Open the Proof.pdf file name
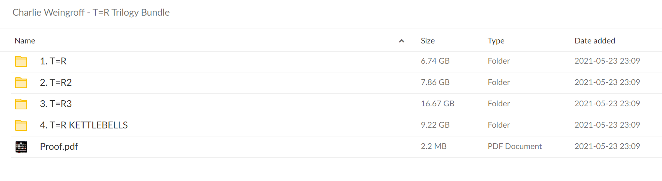Image resolution: width=662 pixels, height=181 pixels. [x=59, y=146]
